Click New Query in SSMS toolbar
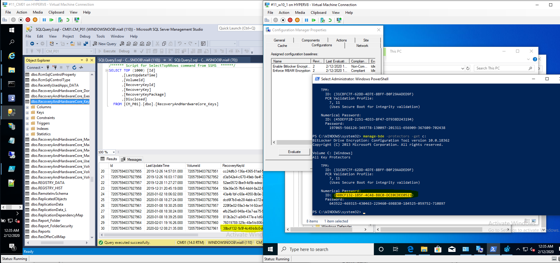Screen dimensions: 560x263 pos(104,44)
